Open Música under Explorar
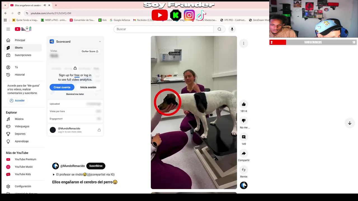 [x=23, y=119]
